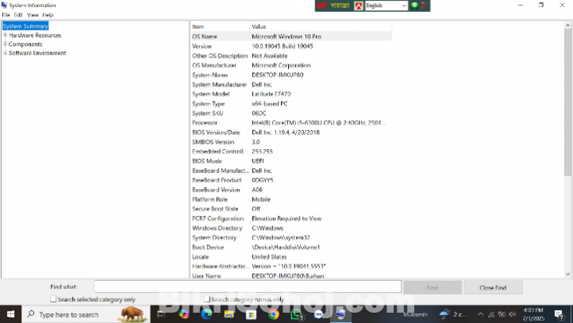
Task: Click the vertical scrollbar thumb in details pane
Action: (x=567, y=104)
